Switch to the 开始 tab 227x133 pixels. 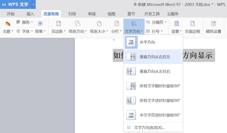(11, 14)
